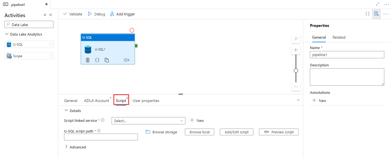
Task: Click the Browse local button
Action: tap(199, 132)
